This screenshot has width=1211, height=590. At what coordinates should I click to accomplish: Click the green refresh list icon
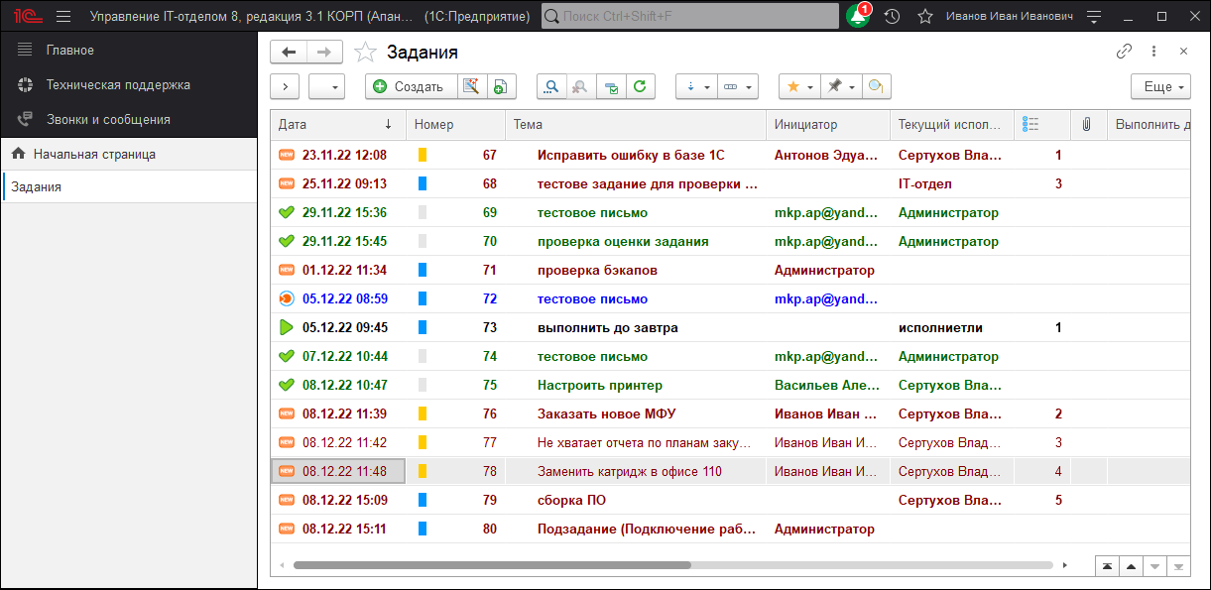pyautogui.click(x=641, y=86)
